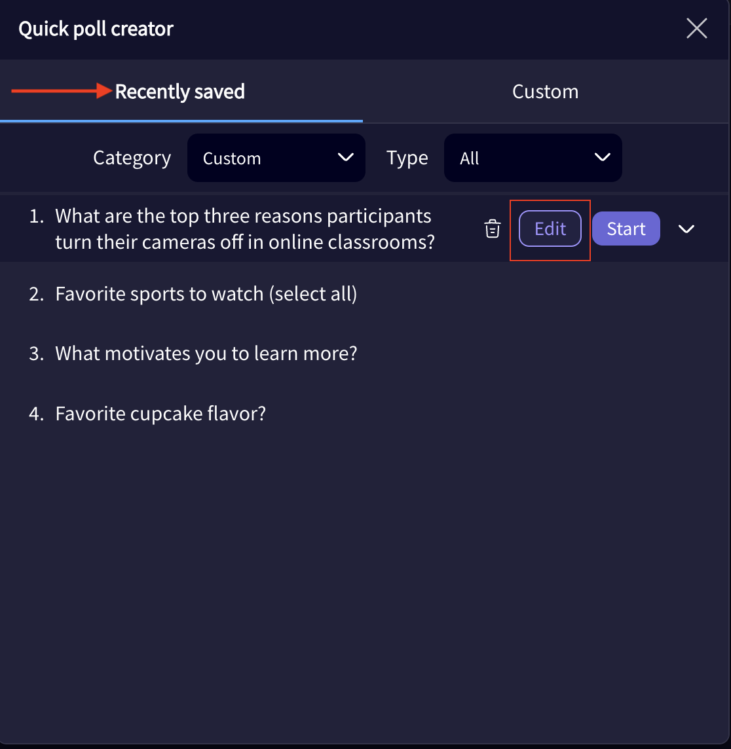Start the cameras-off poll
This screenshot has height=749, width=731.
point(626,228)
